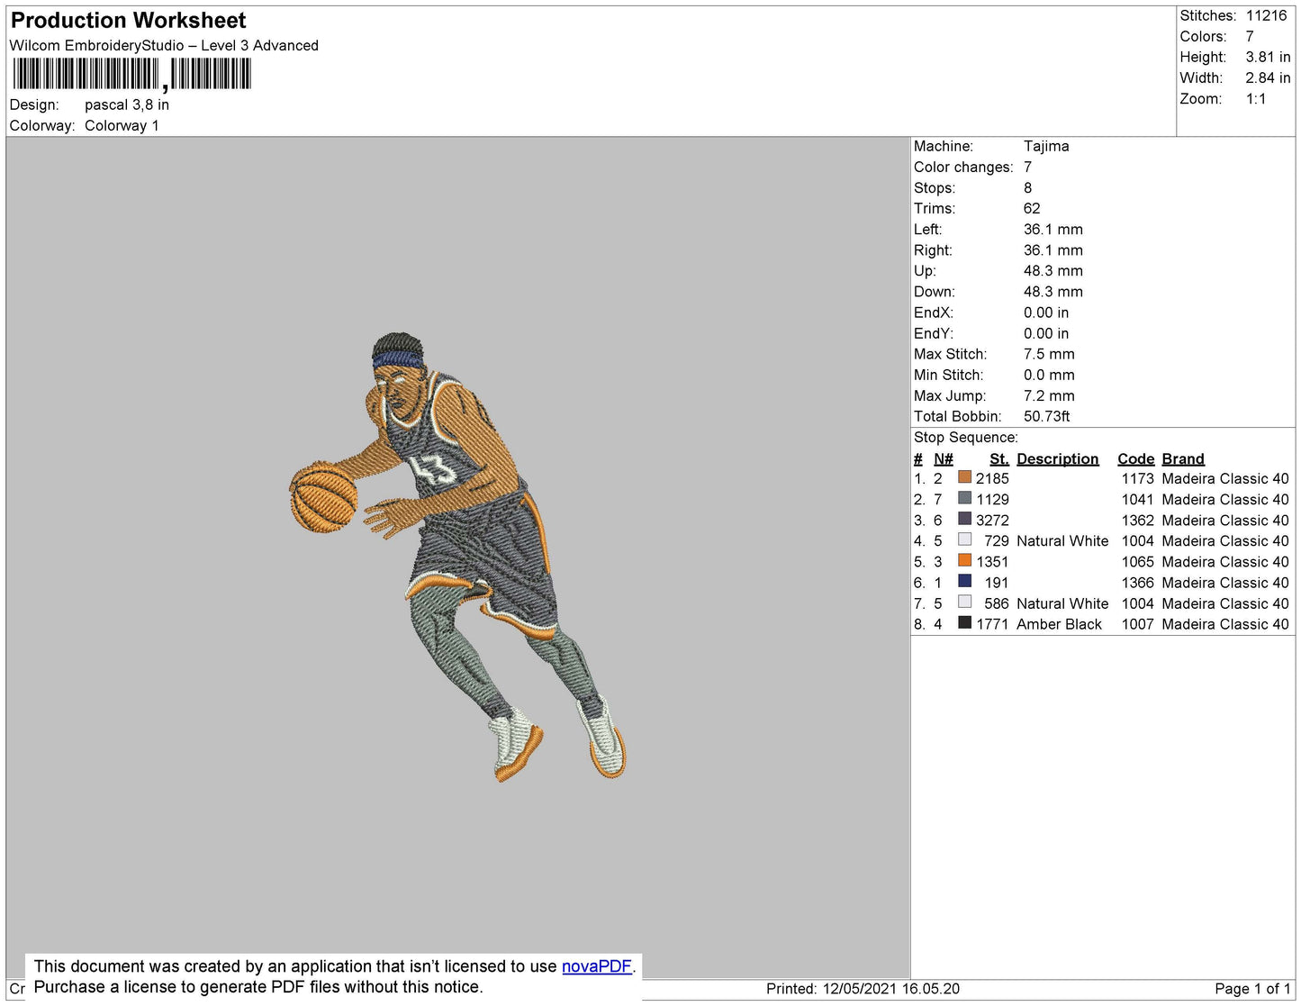The image size is (1301, 1006).
Task: Select the 'Brand' column header
Action: pyautogui.click(x=1183, y=458)
